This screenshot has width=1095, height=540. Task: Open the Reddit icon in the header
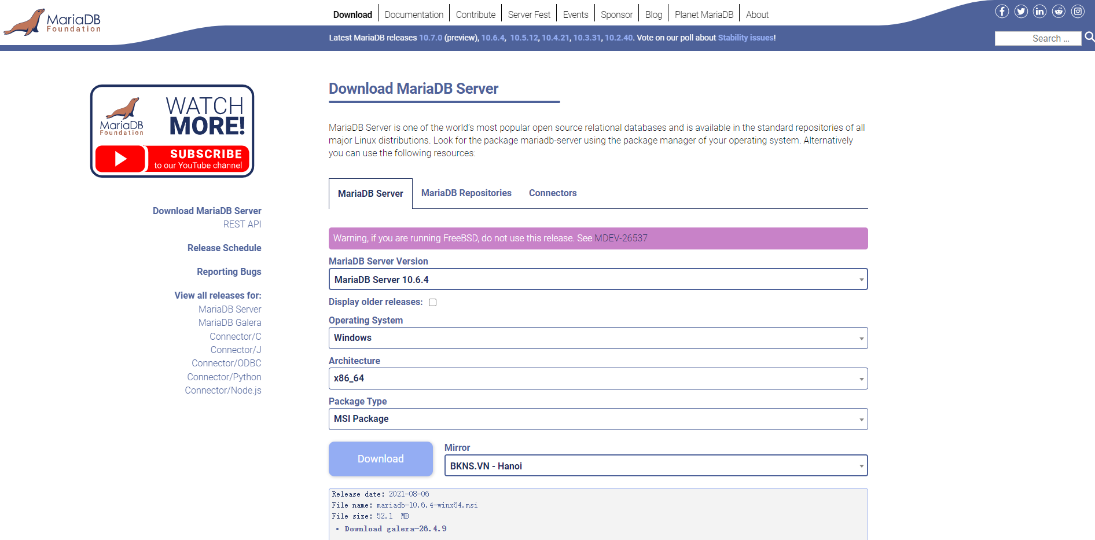coord(1059,11)
